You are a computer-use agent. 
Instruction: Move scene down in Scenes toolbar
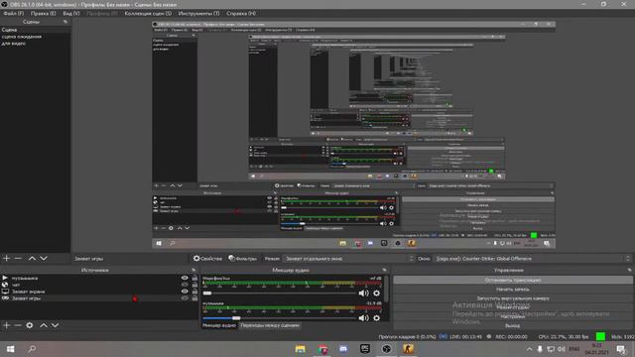click(44, 258)
